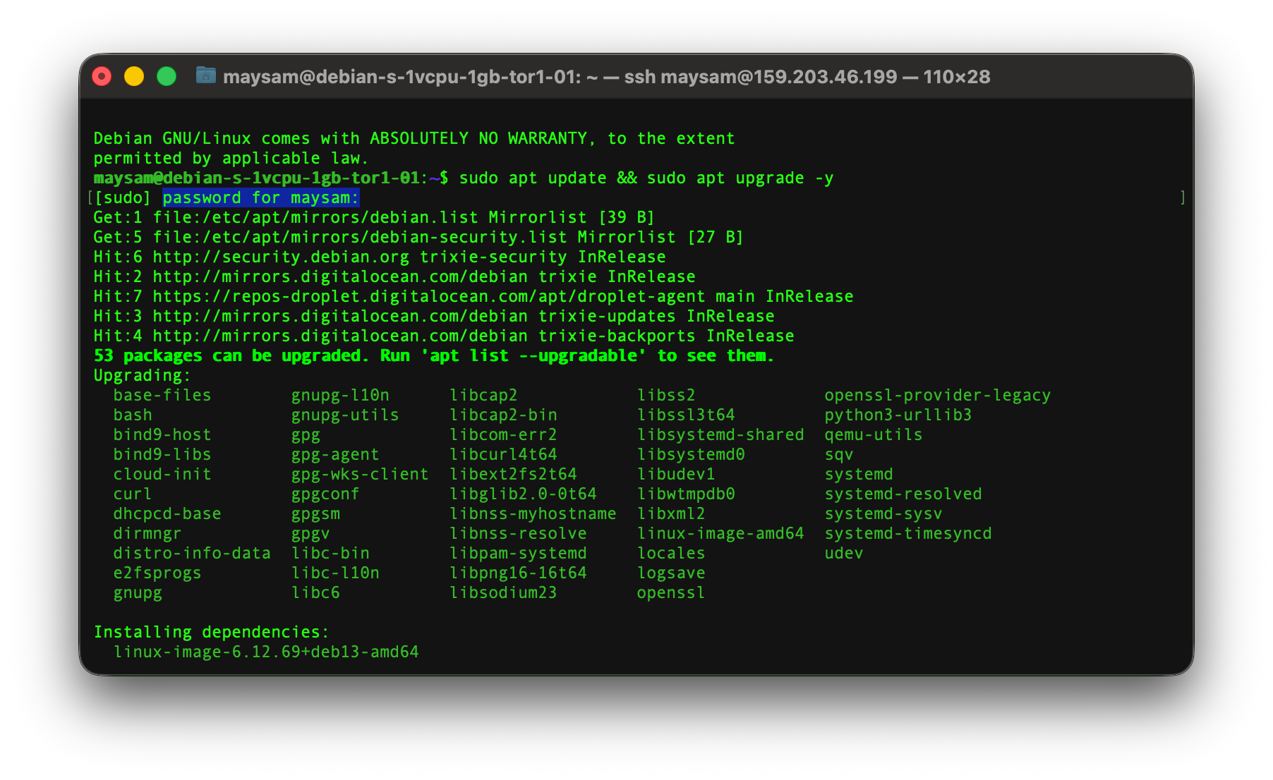
Task: Click the 'libglib2.0-0t64' package name
Action: pyautogui.click(x=524, y=494)
